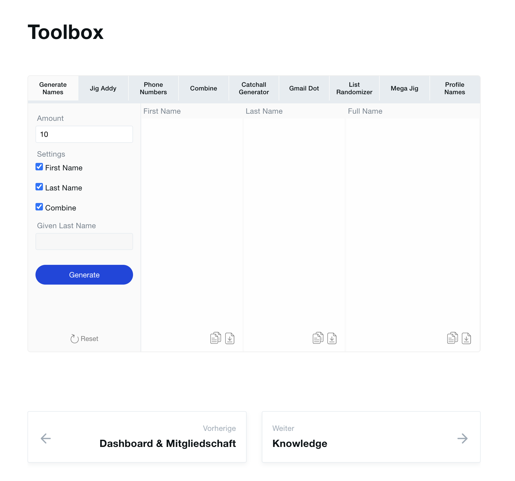Open the Knowledge page via Weiter link
This screenshot has height=481, width=515.
coord(300,443)
